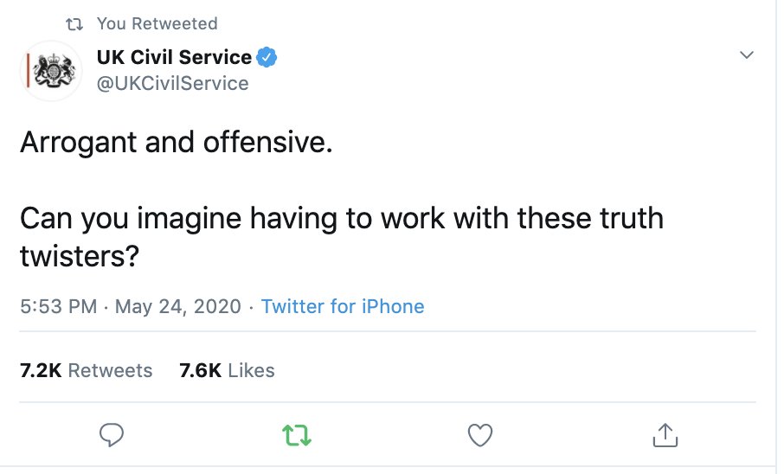784x474 pixels.
Task: Open the Twitter for iPhone link
Action: [343, 306]
